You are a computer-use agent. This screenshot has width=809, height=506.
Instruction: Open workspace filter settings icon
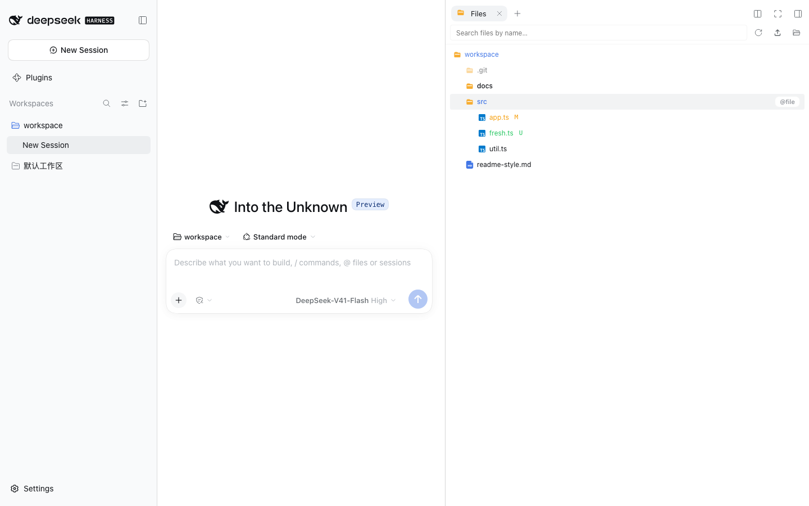click(x=125, y=103)
